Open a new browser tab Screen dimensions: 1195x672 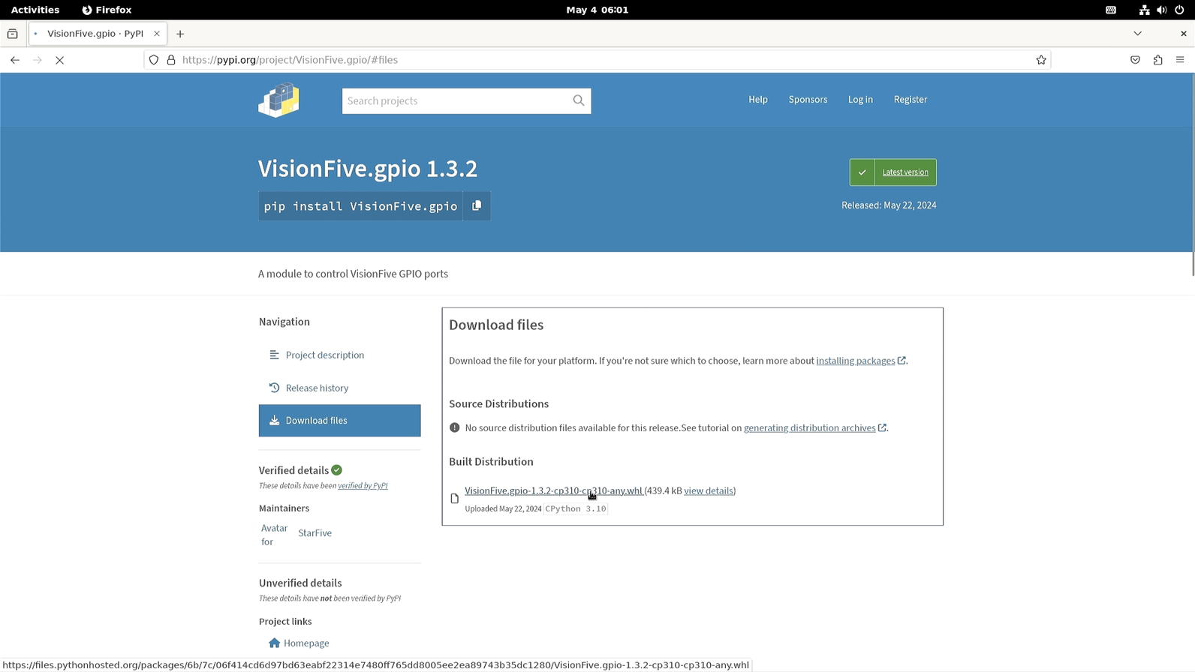coord(180,34)
